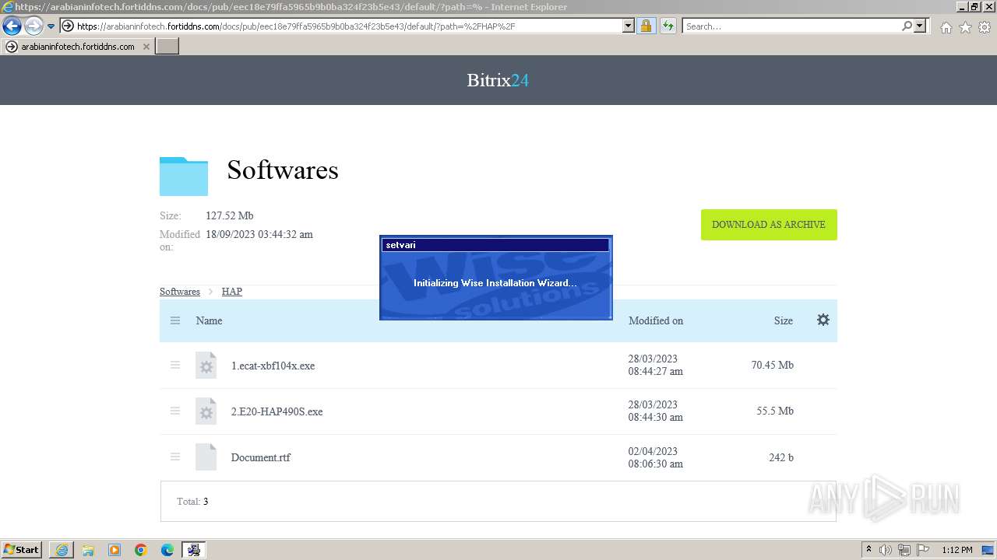997x560 pixels.
Task: Switch to the setvari installer taskbar item
Action: 194,550
